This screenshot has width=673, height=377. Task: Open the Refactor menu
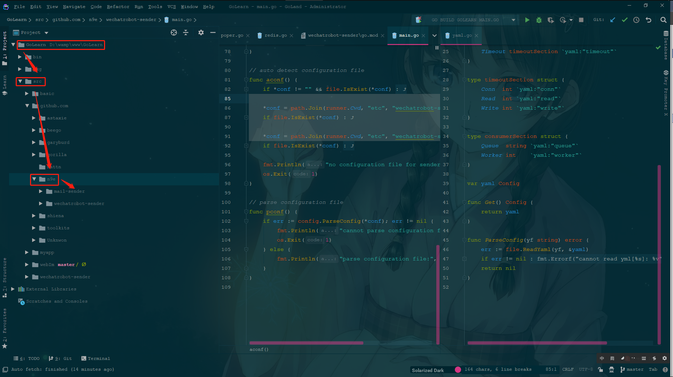118,7
